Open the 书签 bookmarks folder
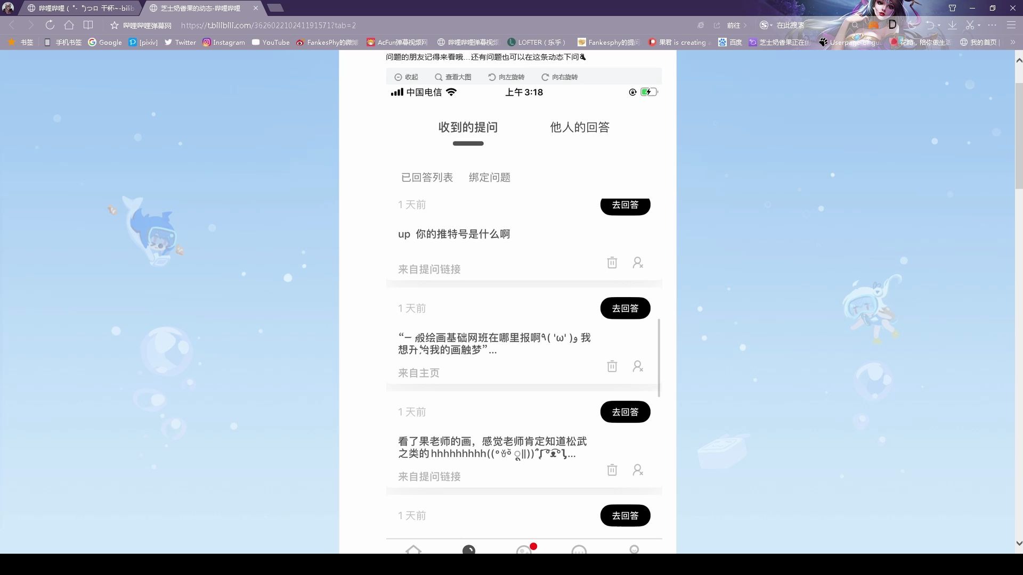1023x575 pixels. pyautogui.click(x=20, y=42)
